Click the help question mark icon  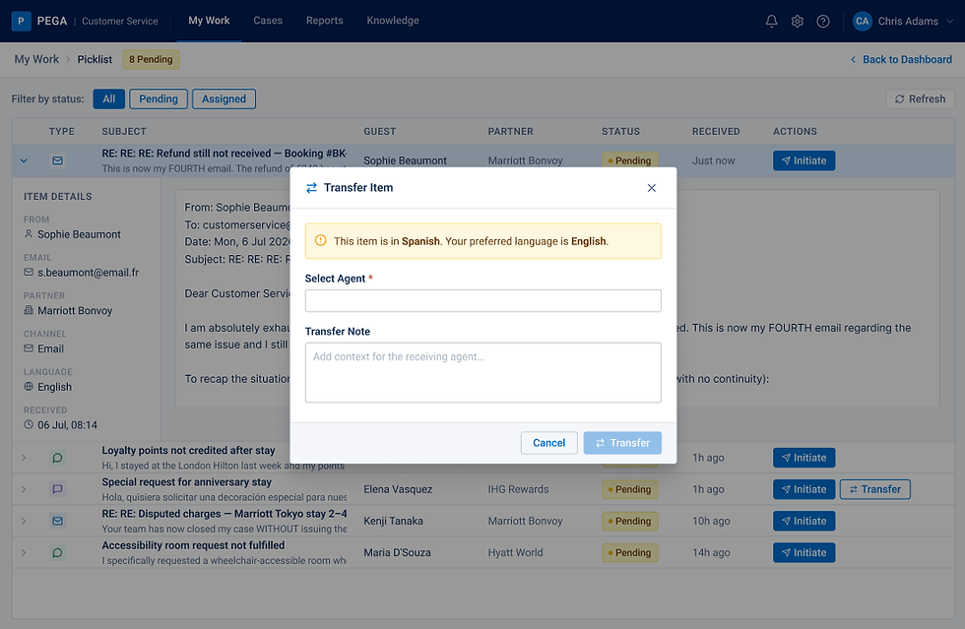(x=823, y=22)
